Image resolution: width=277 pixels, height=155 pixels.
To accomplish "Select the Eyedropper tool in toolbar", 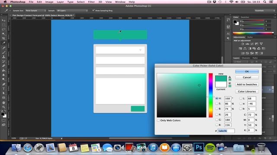I will [x=3, y=43].
